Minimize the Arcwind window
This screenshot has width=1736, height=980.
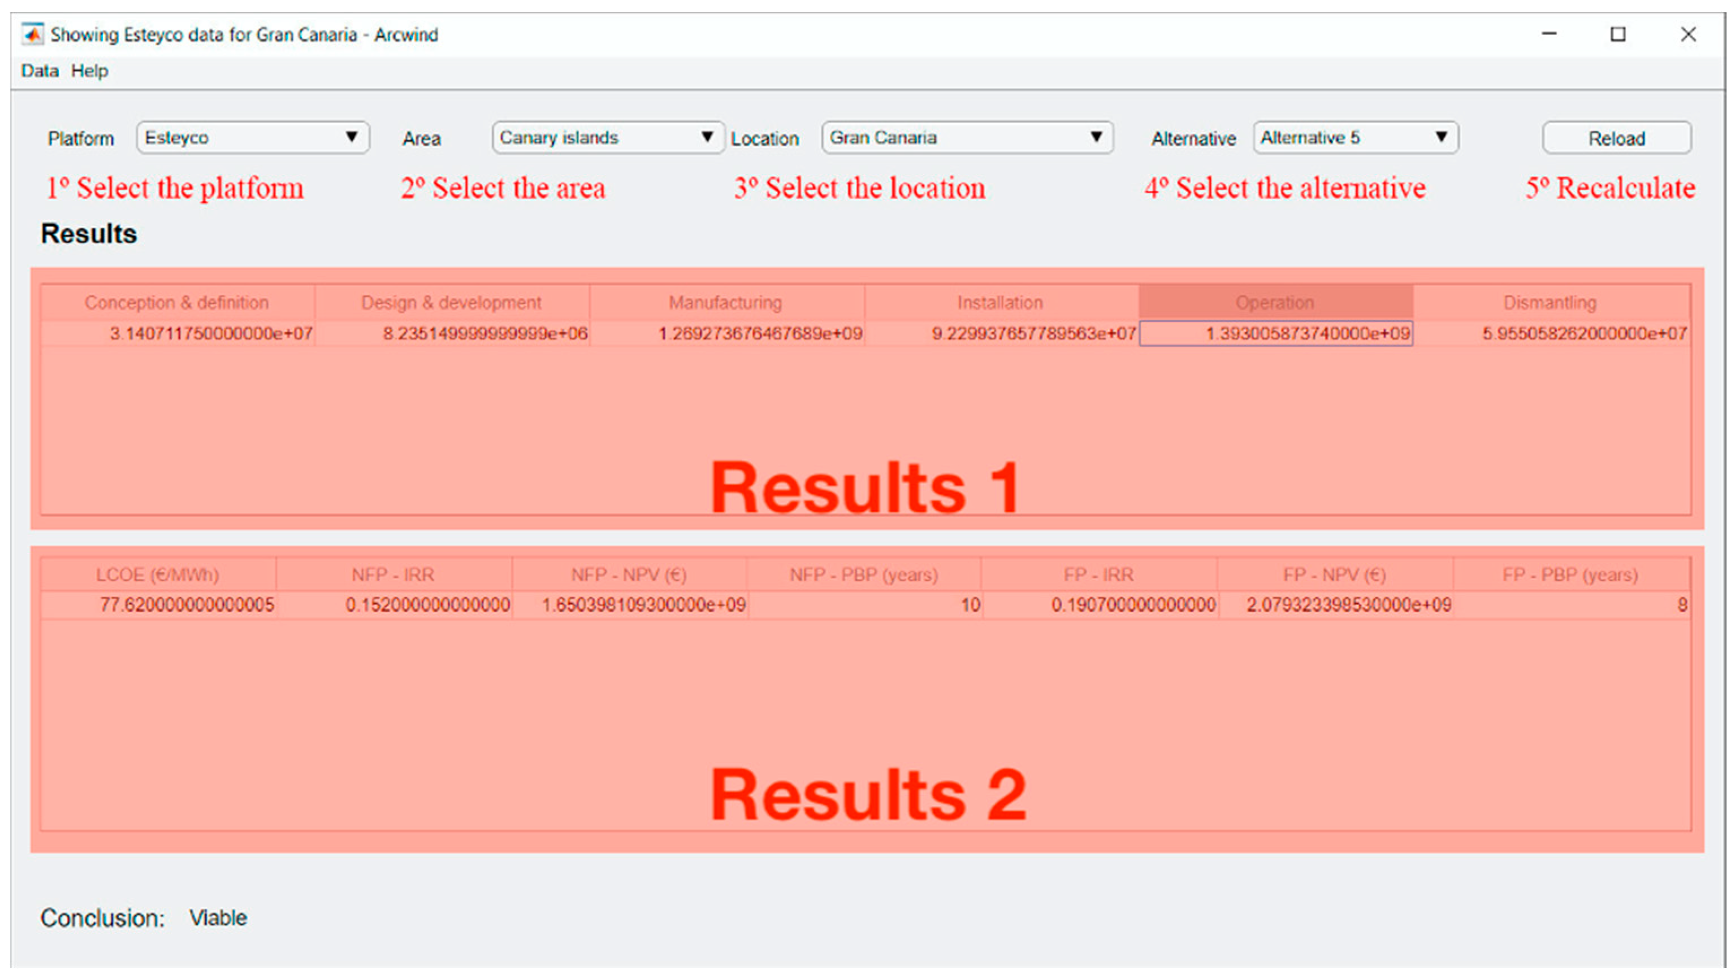[x=1549, y=34]
